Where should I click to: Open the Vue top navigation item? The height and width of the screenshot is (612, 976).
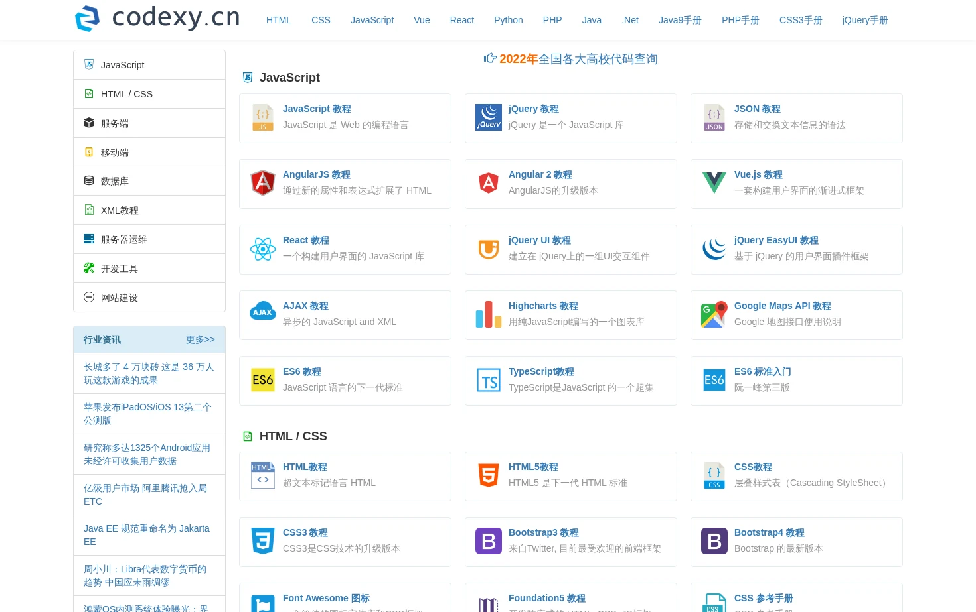pyautogui.click(x=422, y=20)
